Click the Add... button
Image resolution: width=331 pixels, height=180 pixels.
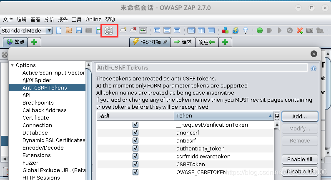tap(300, 117)
